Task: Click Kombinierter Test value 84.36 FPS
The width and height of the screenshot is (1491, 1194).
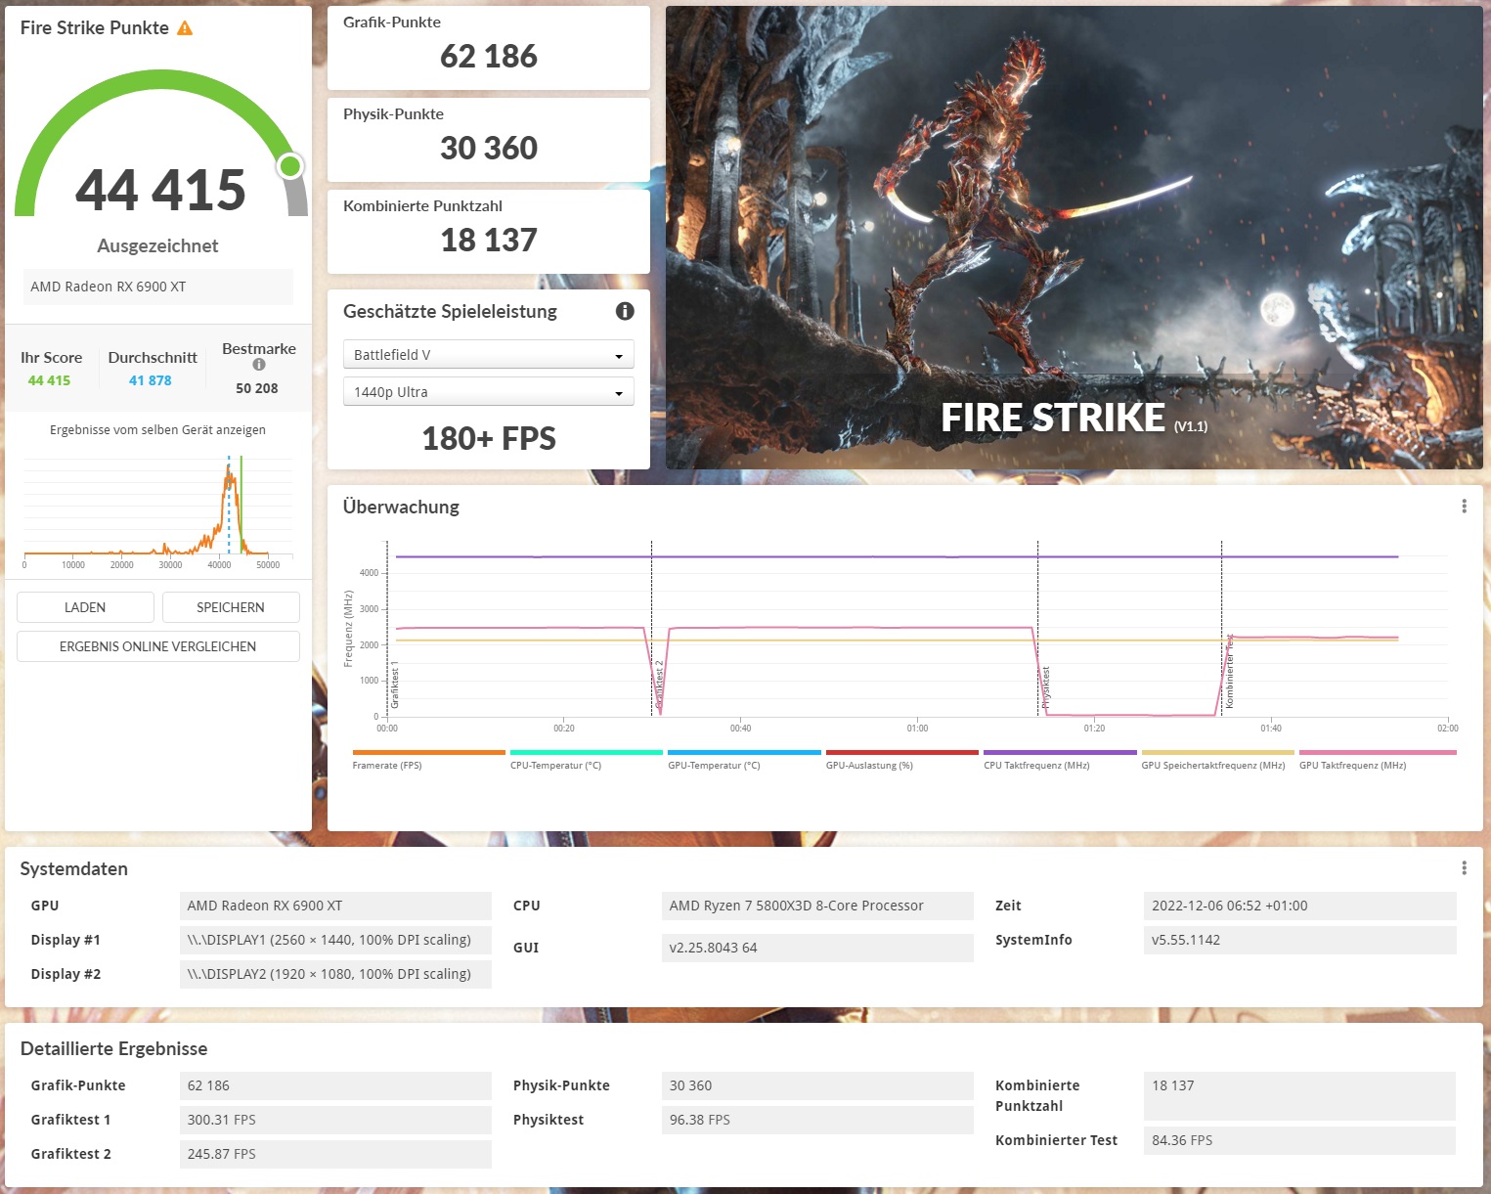Action: coord(1299,1140)
